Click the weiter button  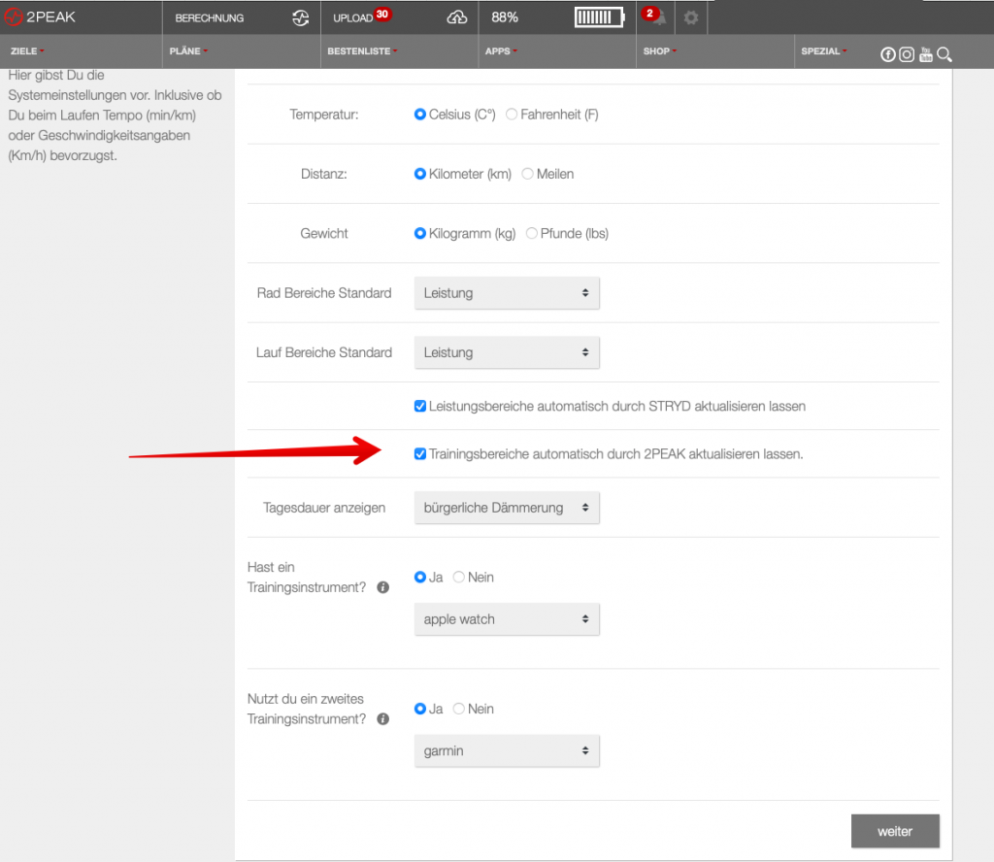[895, 831]
